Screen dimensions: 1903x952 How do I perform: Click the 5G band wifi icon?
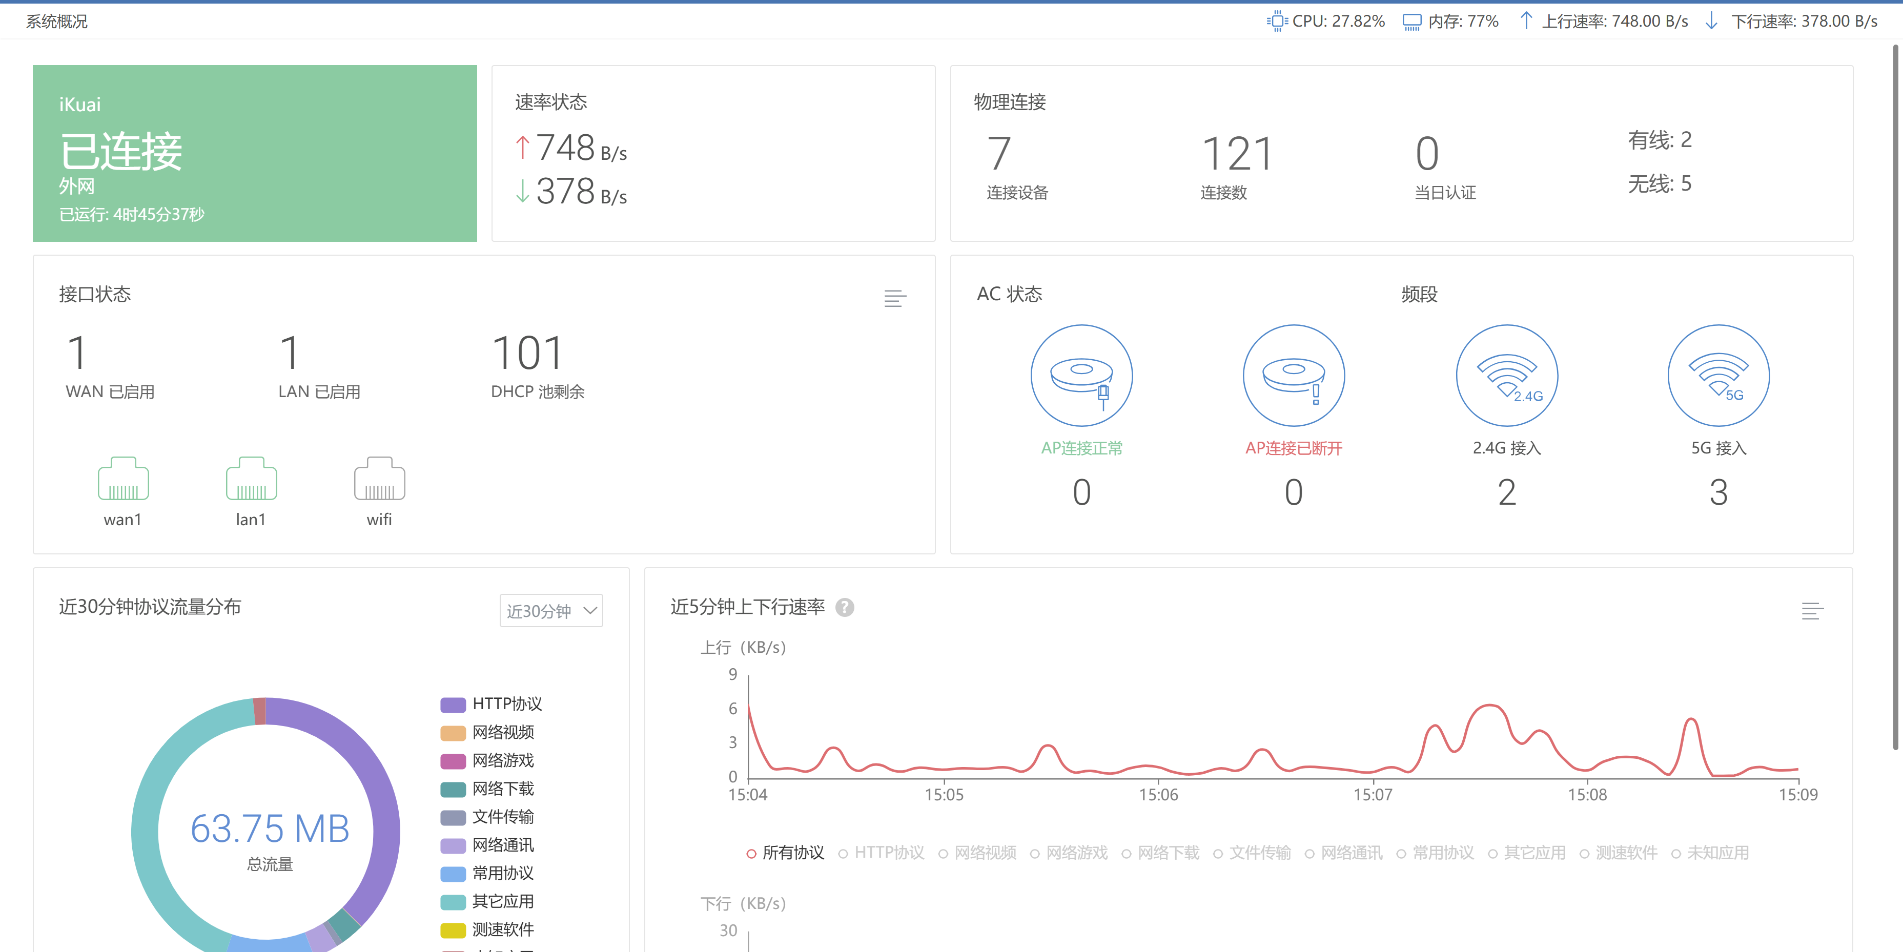tap(1719, 375)
